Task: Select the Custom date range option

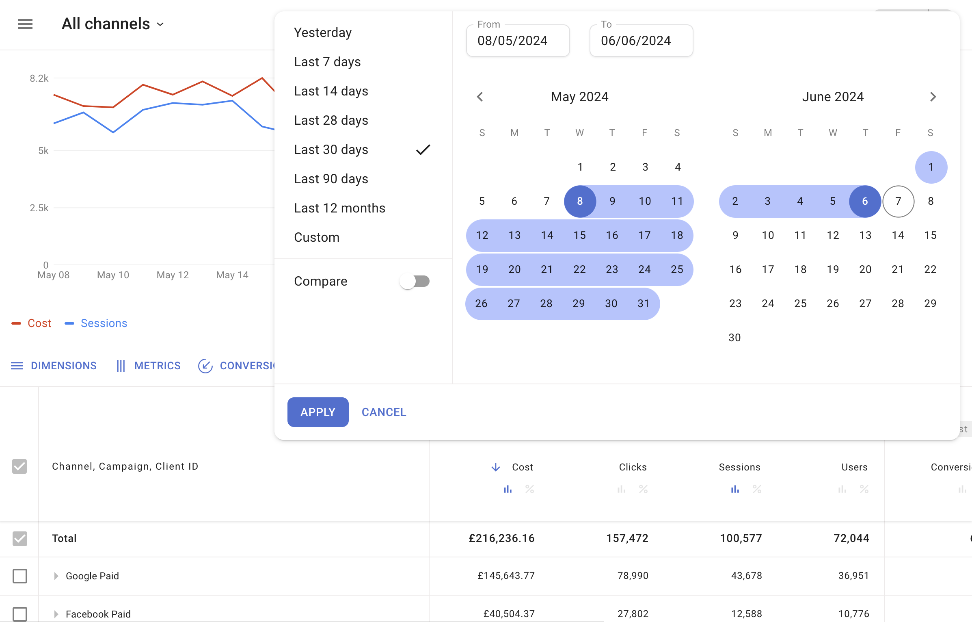Action: [x=317, y=237]
